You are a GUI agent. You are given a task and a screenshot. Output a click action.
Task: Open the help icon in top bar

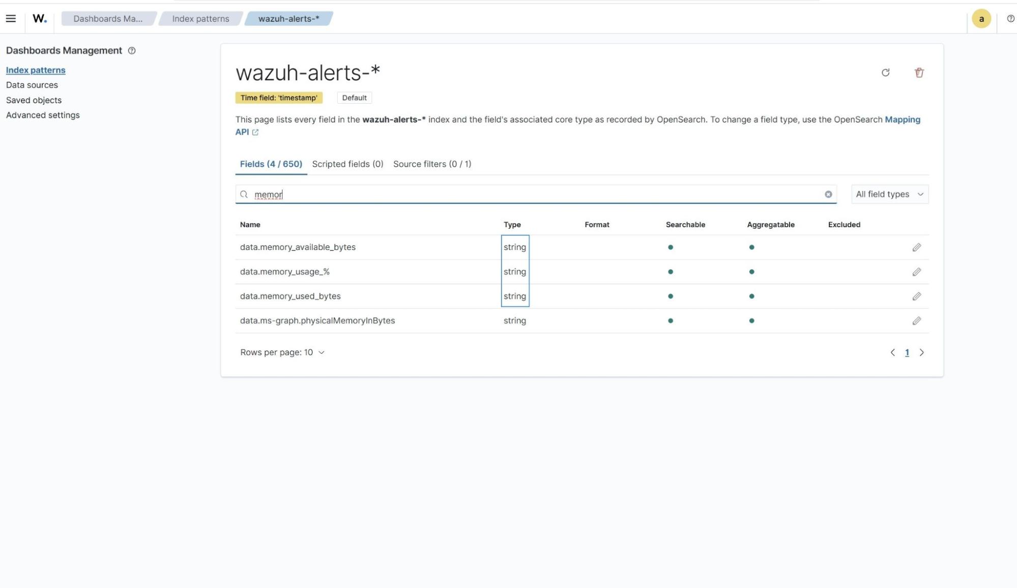point(1010,19)
